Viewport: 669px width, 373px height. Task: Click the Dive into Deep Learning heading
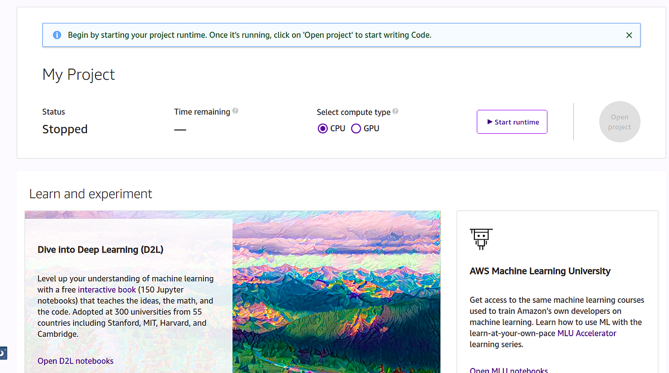pyautogui.click(x=99, y=249)
